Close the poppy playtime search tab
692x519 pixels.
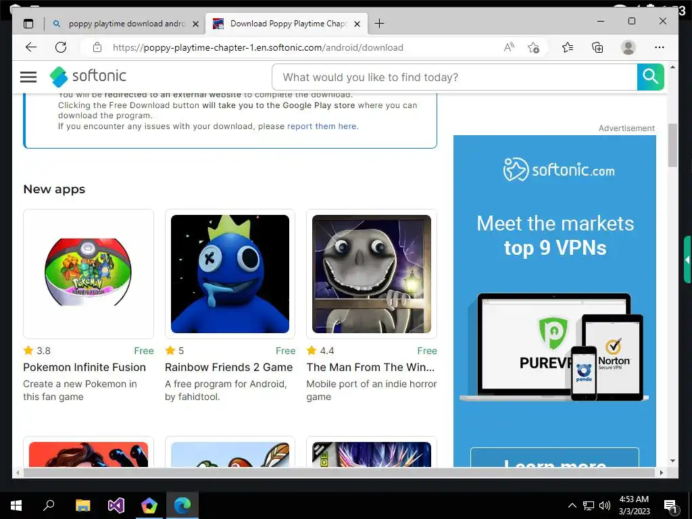point(195,24)
